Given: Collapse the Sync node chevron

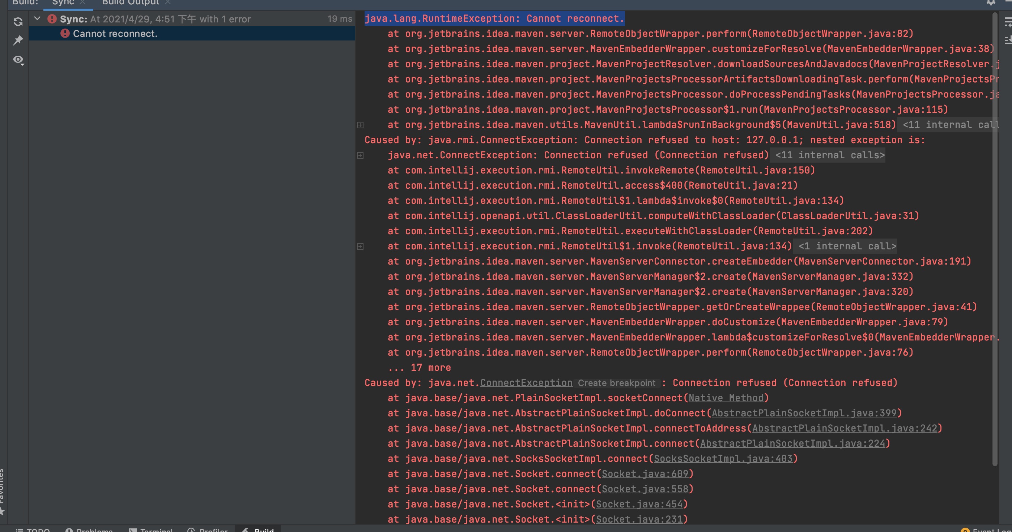Looking at the screenshot, I should tap(37, 18).
